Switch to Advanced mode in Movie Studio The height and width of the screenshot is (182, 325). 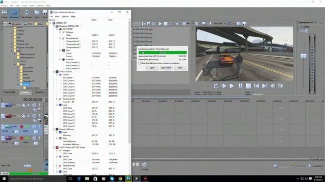14,14
